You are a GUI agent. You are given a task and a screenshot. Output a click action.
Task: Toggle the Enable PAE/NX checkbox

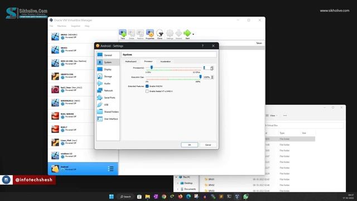[147, 86]
